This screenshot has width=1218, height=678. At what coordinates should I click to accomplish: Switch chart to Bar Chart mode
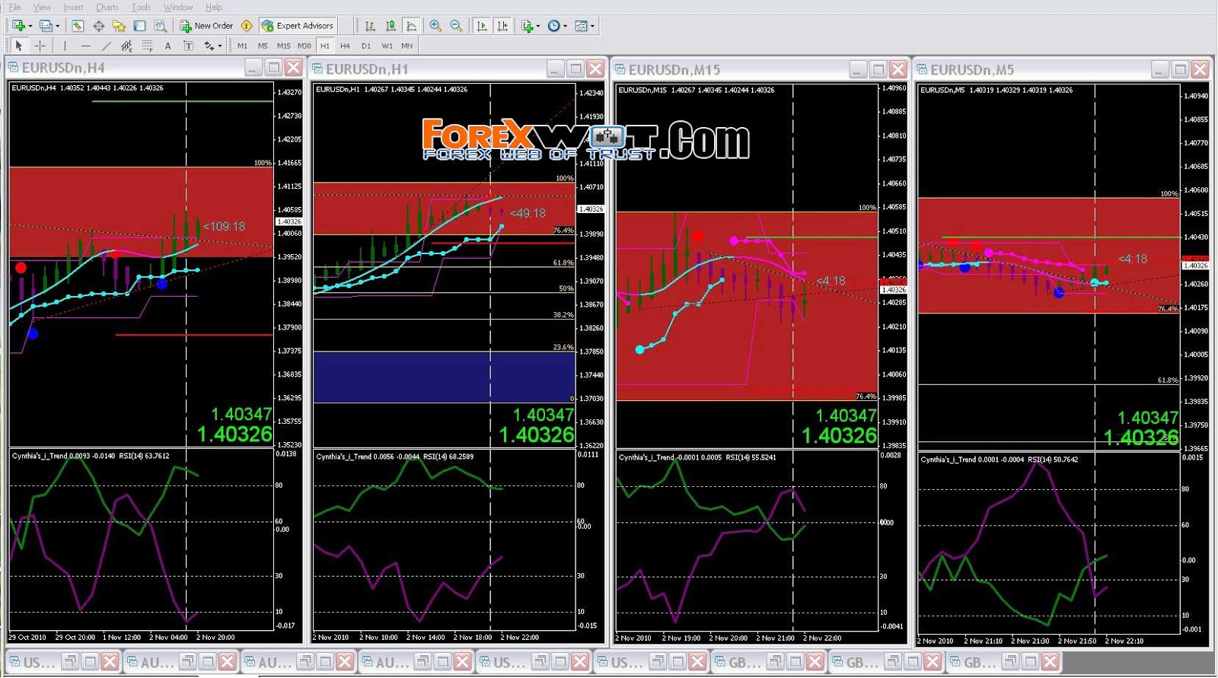coord(370,26)
